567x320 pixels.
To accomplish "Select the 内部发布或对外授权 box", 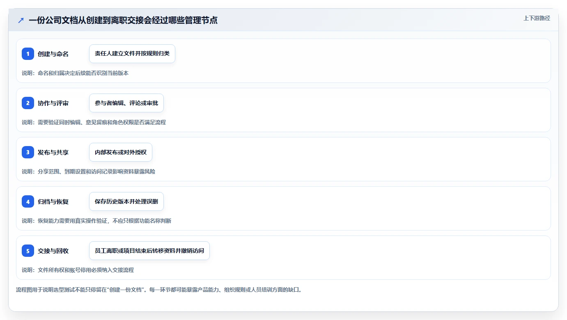I will (x=121, y=152).
